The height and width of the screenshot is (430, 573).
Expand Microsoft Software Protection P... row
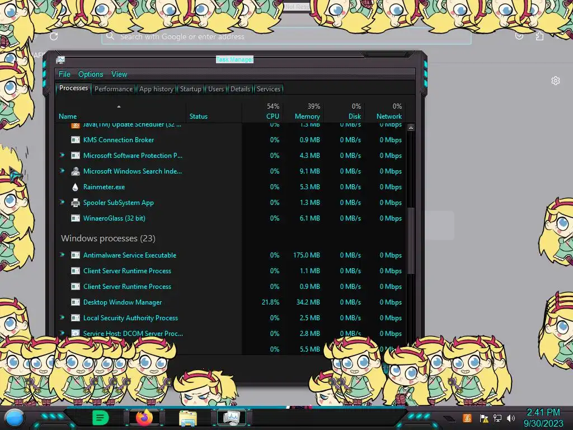[x=62, y=156]
